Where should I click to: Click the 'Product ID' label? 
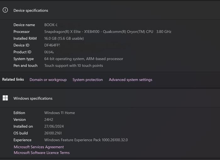(22, 52)
